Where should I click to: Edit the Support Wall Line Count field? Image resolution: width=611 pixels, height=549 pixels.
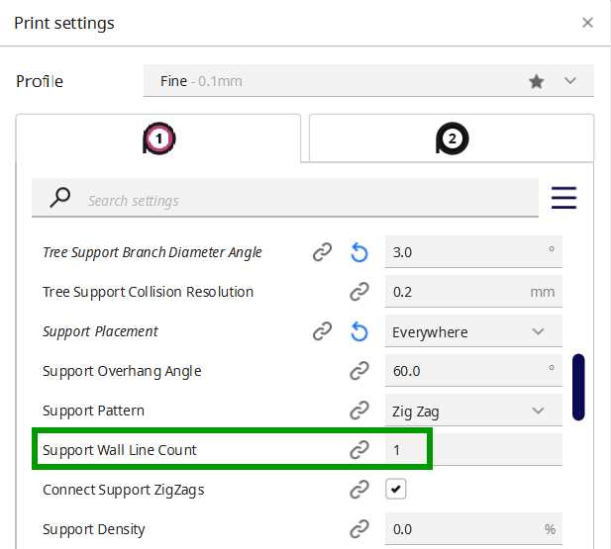[473, 449]
